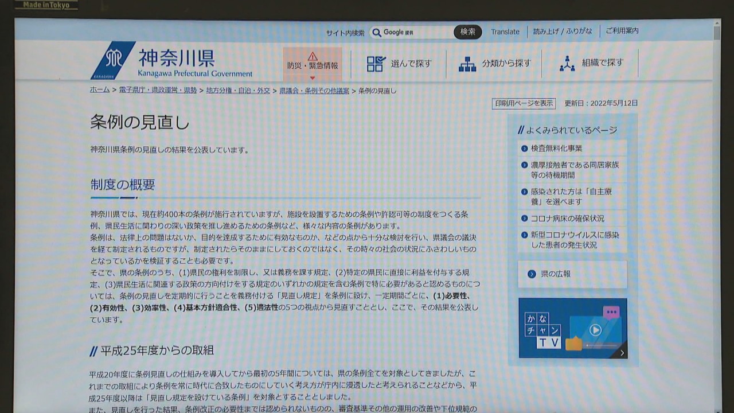This screenshot has height=413, width=734.
Task: Click the magnifier icon in site search
Action: (x=377, y=33)
